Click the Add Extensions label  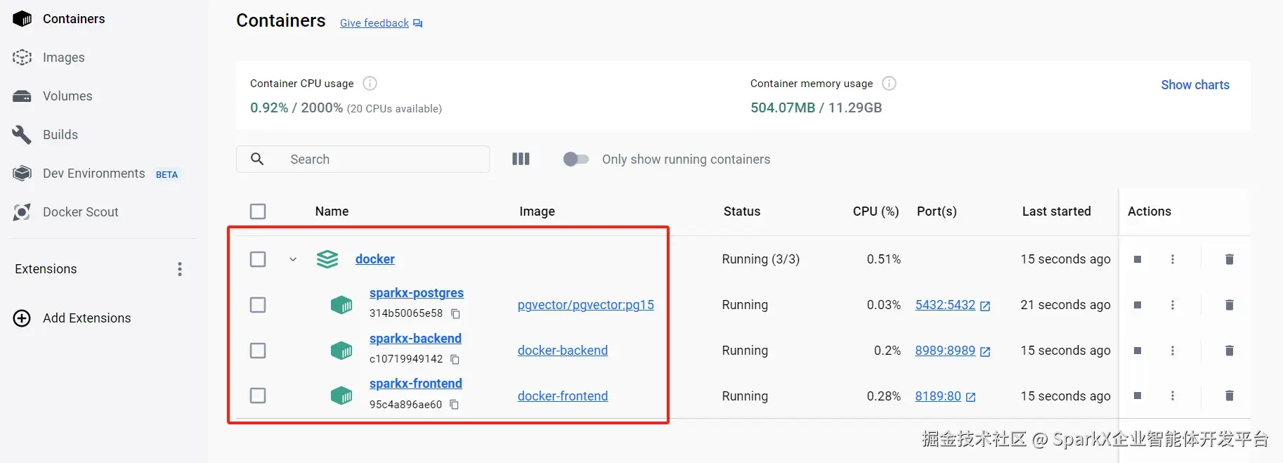87,318
